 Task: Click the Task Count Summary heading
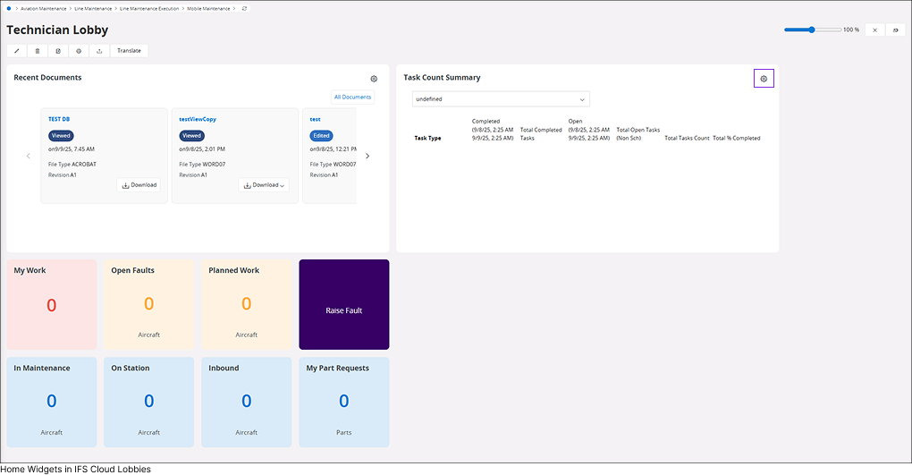point(442,78)
